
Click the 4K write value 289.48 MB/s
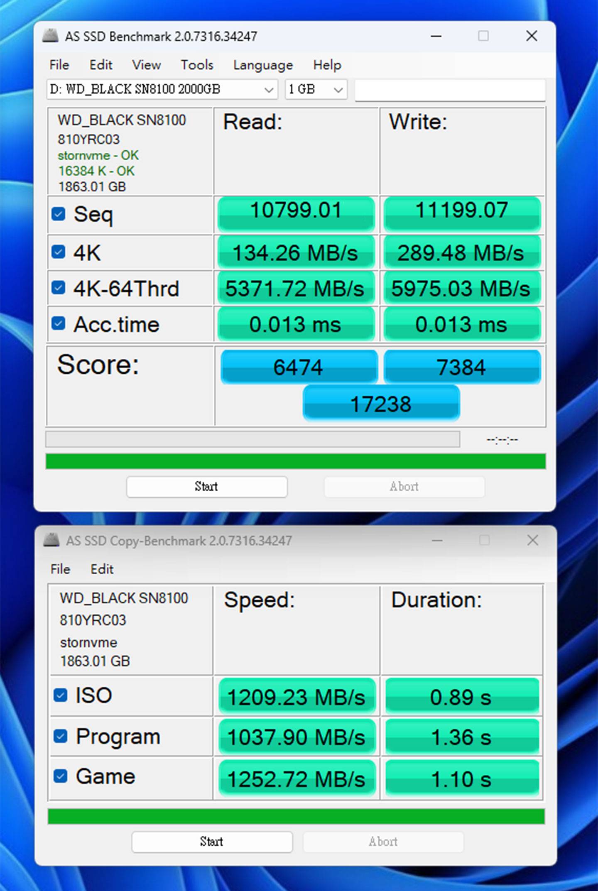click(x=462, y=252)
